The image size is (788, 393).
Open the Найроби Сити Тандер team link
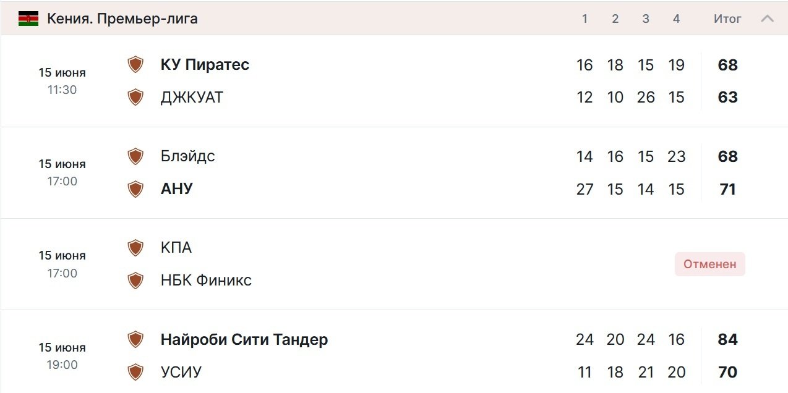(x=244, y=339)
